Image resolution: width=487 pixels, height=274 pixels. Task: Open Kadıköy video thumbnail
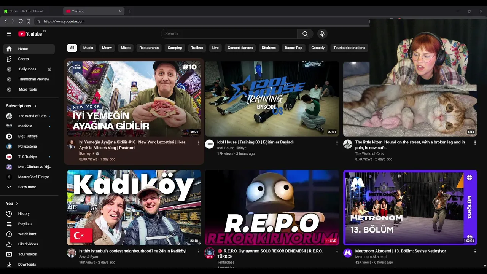[134, 208]
